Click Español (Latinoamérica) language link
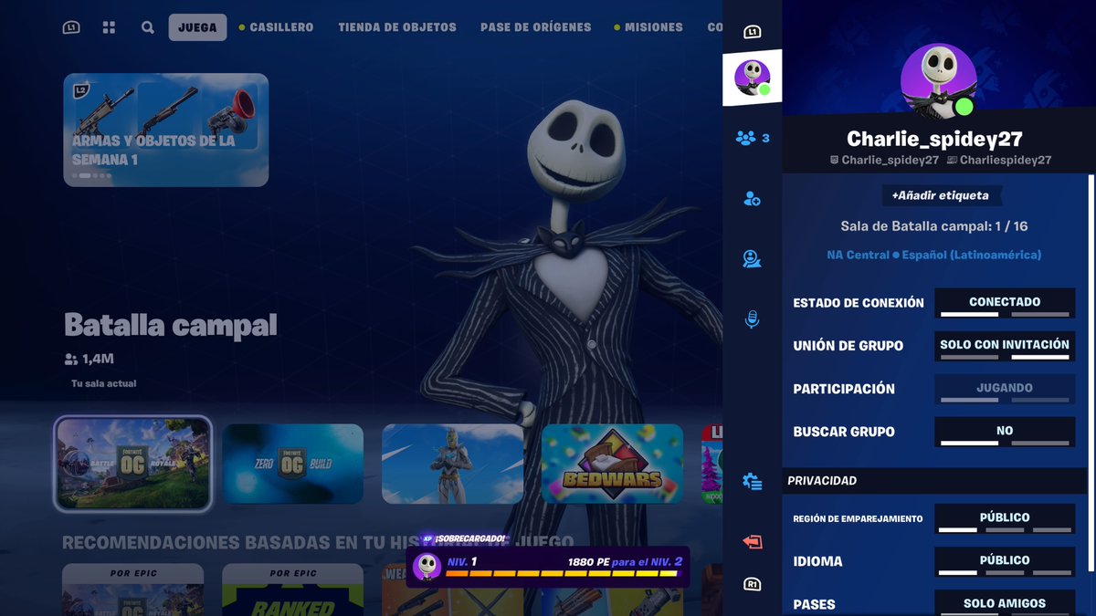 (x=972, y=256)
